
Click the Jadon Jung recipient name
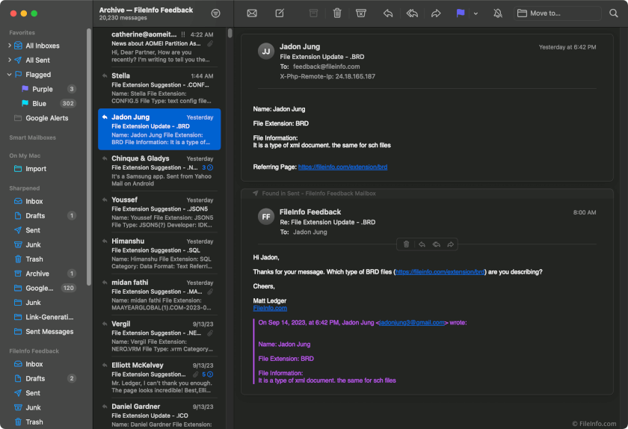coord(310,232)
